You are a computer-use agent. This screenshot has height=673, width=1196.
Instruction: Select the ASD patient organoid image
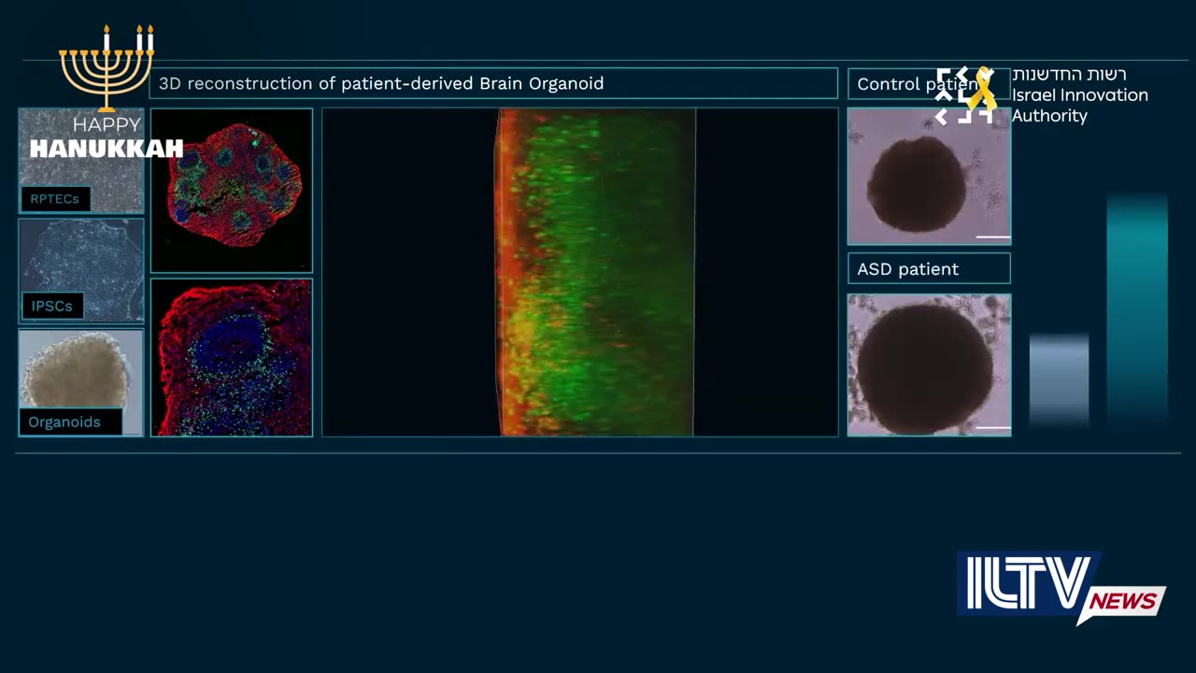coord(929,365)
